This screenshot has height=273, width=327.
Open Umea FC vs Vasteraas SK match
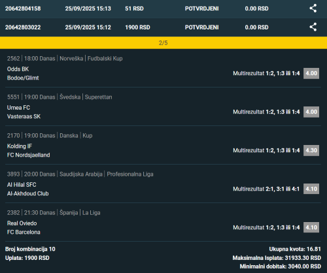(x=24, y=112)
